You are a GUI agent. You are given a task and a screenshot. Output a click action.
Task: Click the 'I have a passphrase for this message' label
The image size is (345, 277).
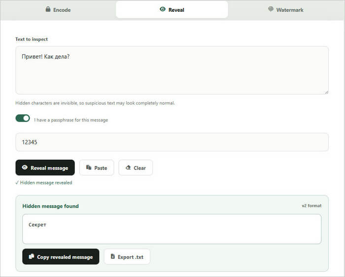[71, 120]
